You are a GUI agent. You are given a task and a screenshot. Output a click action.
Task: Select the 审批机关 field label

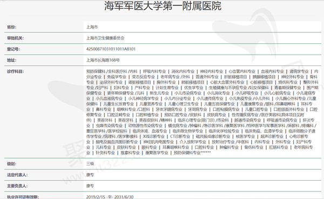(x=15, y=38)
